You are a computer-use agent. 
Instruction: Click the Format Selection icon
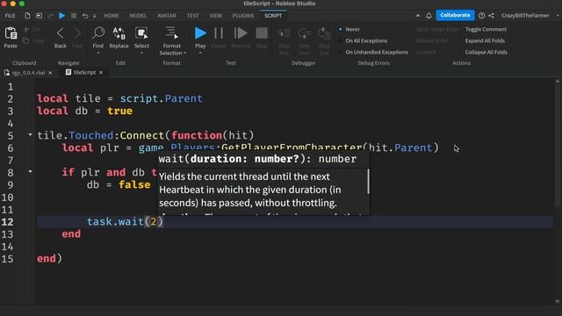[172, 33]
